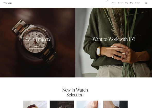Click the Rolex watch hero image
Image resolution: width=152 pixels, height=108 pixels.
click(x=38, y=43)
